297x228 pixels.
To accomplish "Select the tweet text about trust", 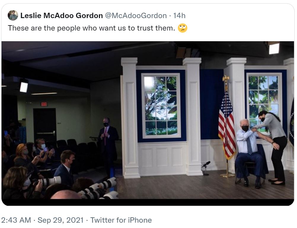I will pos(92,28).
